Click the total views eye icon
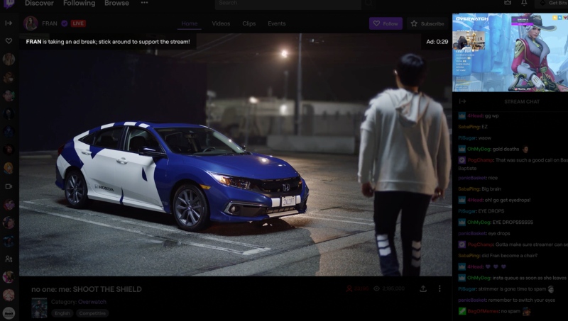Image resolution: width=568 pixels, height=321 pixels. point(377,288)
